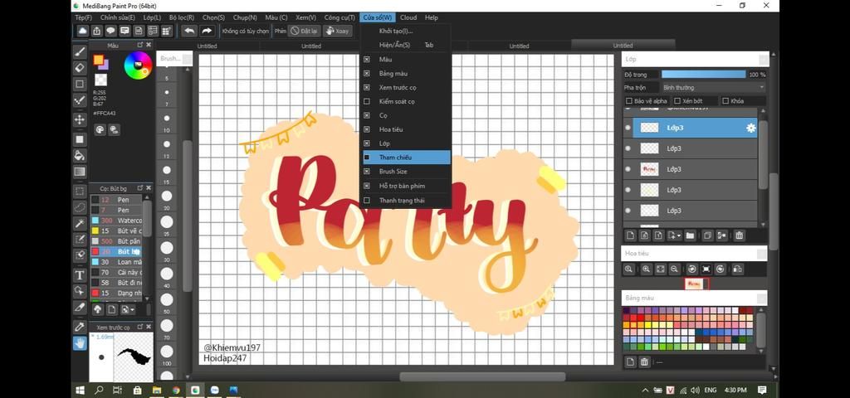Toggle visibility of selected Lớp3 layer

[628, 128]
